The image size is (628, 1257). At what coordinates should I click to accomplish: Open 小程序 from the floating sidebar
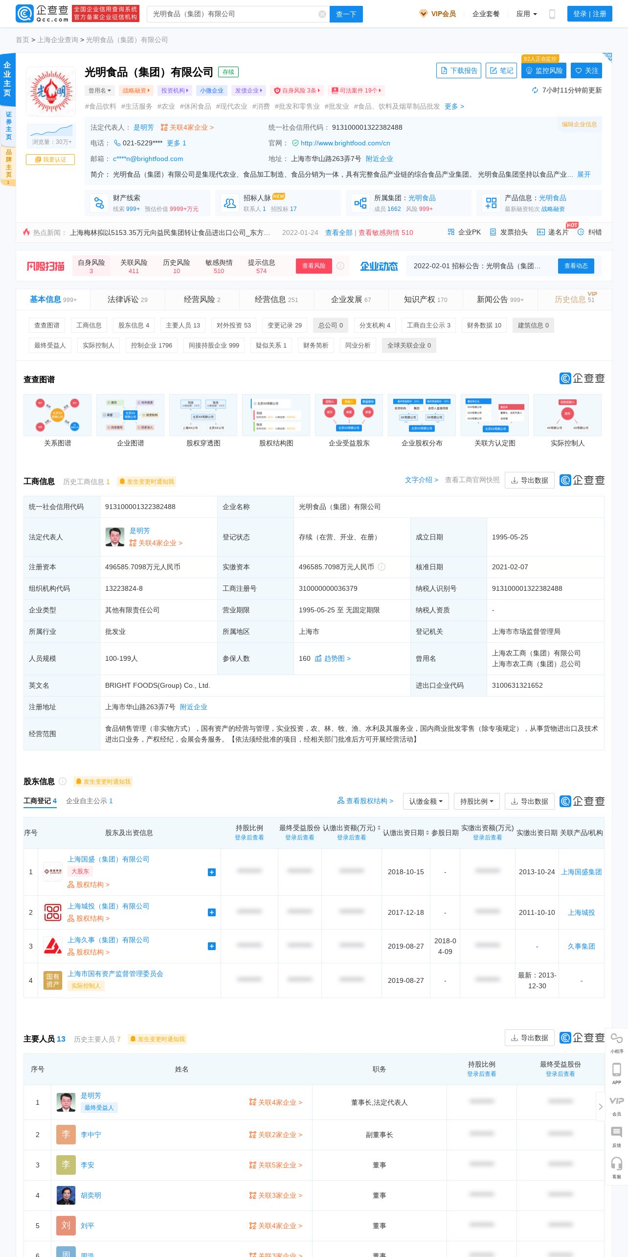click(x=616, y=1043)
